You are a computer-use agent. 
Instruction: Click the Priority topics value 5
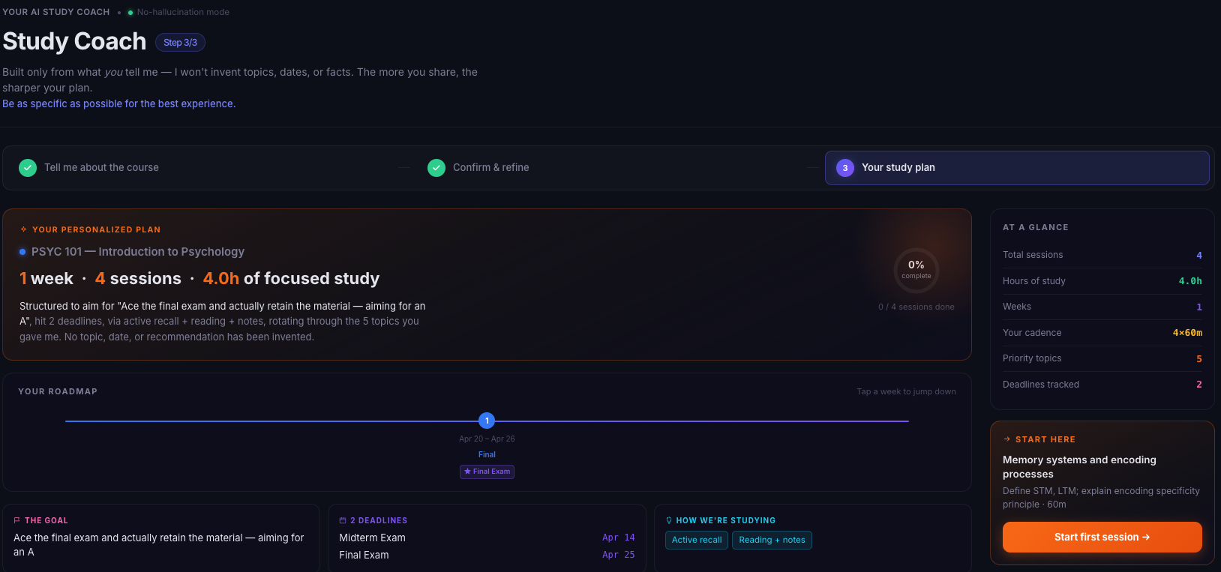(1199, 359)
